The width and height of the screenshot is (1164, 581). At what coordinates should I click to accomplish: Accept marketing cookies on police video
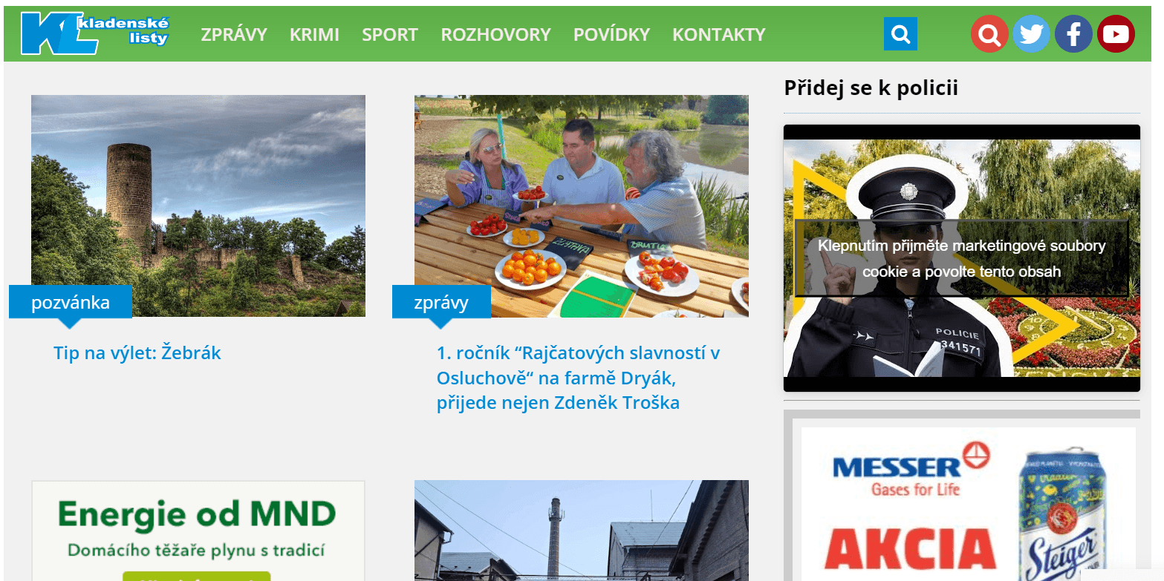click(961, 258)
